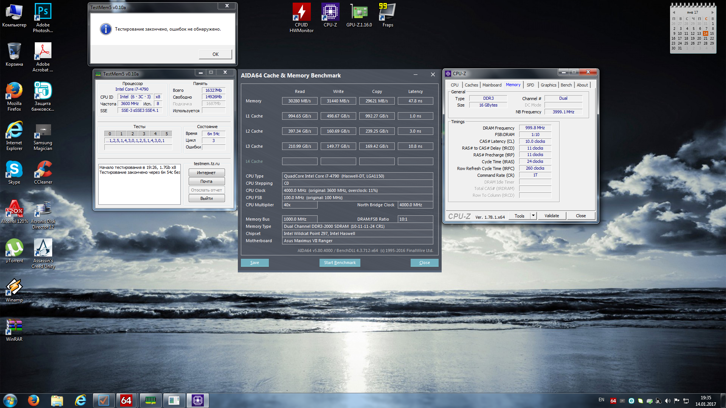Click Validate button in CPU-Z
This screenshot has height=408, width=726.
552,216
